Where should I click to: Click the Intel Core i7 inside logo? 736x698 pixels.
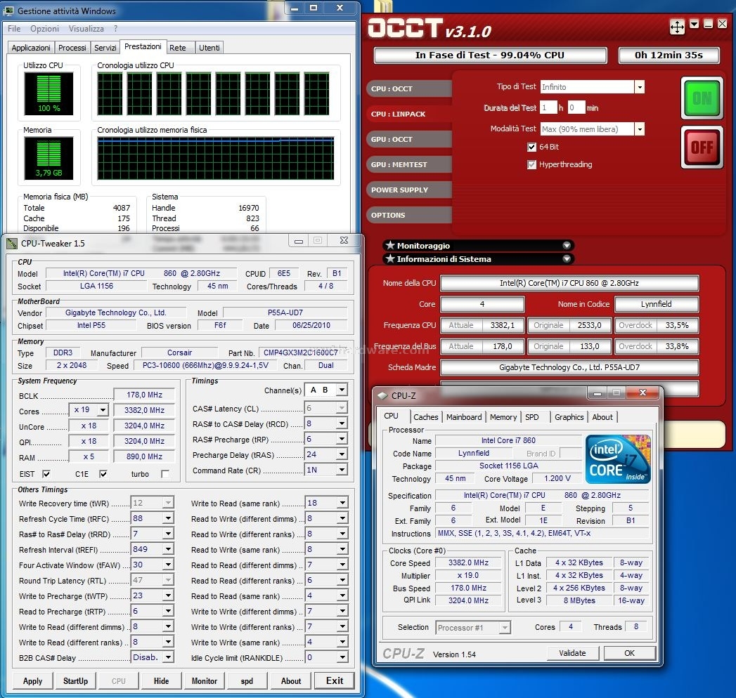(618, 459)
